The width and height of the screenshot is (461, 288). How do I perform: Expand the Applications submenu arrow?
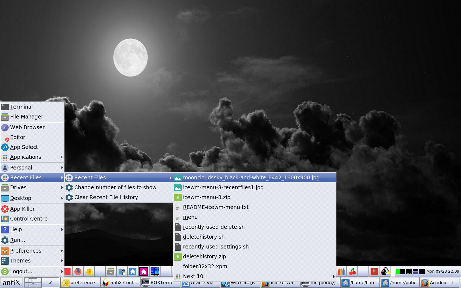[62, 157]
